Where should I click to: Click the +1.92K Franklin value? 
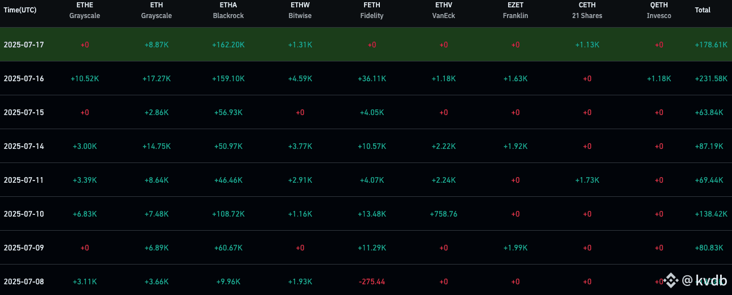[x=516, y=146]
